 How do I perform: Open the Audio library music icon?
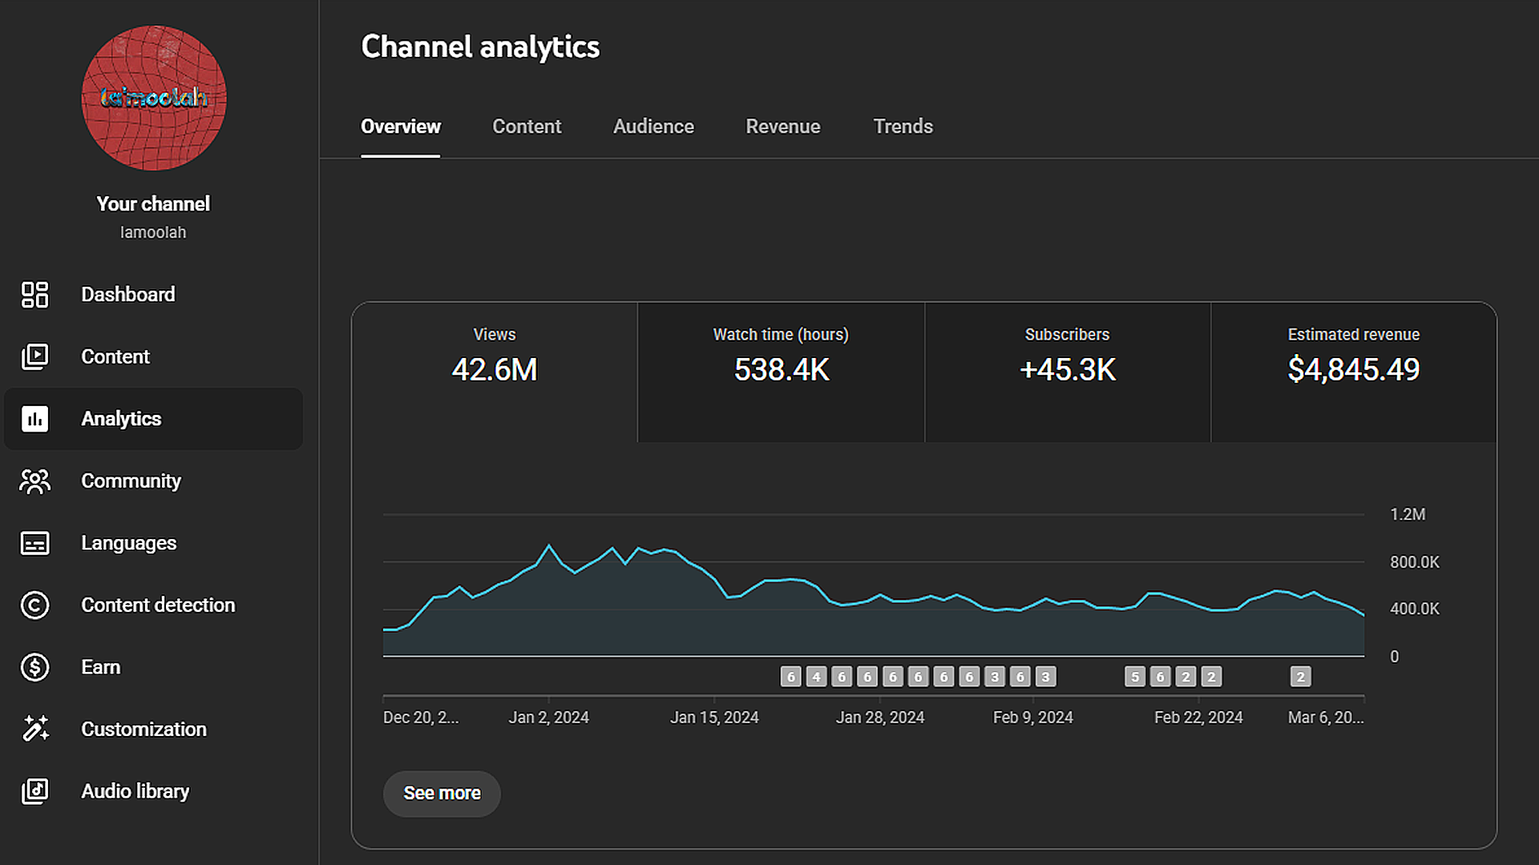[x=34, y=791]
